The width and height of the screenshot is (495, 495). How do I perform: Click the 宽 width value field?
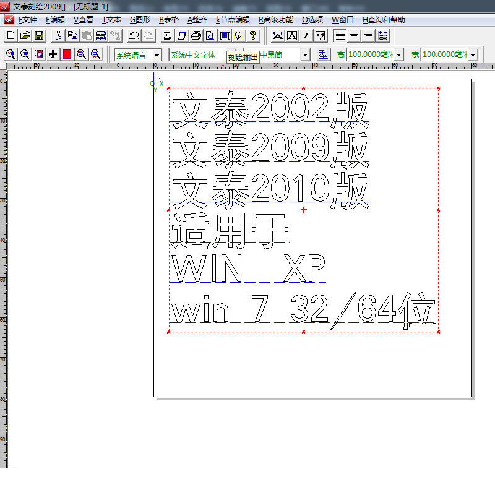coord(444,54)
